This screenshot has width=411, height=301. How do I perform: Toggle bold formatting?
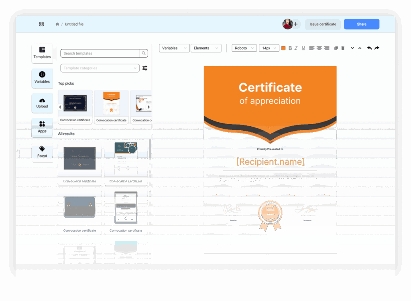coord(290,48)
